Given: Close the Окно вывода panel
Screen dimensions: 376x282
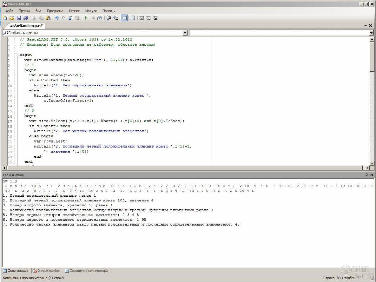Looking at the screenshot, I should click(372, 175).
